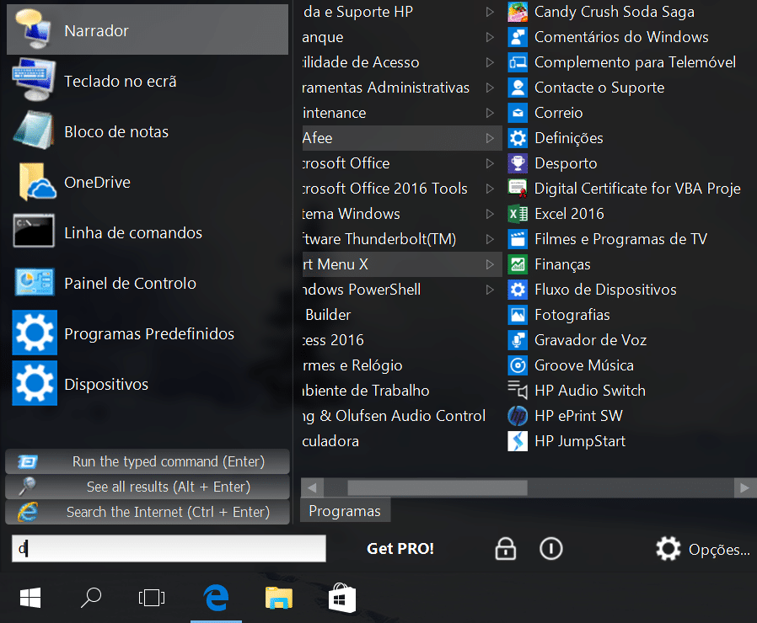The height and width of the screenshot is (623, 757).
Task: Expand Sistema Windows submenu arrow
Action: tap(490, 214)
